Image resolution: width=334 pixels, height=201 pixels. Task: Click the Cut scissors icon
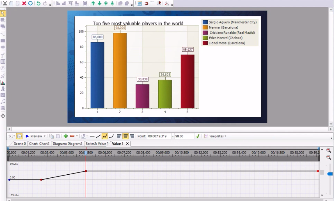[5, 3]
